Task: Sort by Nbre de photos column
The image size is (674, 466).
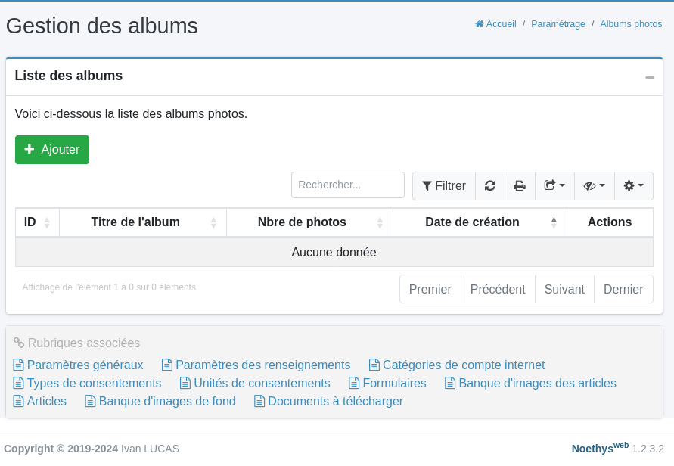Action: tap(309, 222)
